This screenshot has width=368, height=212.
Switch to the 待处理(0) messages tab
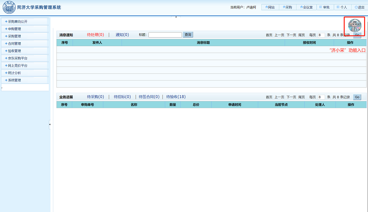[x=95, y=35]
